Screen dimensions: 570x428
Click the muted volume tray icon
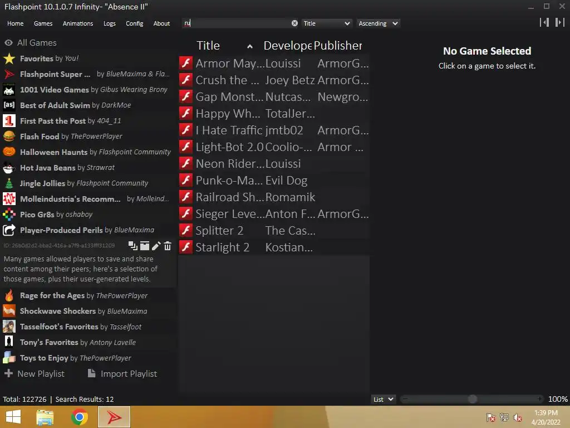(518, 417)
